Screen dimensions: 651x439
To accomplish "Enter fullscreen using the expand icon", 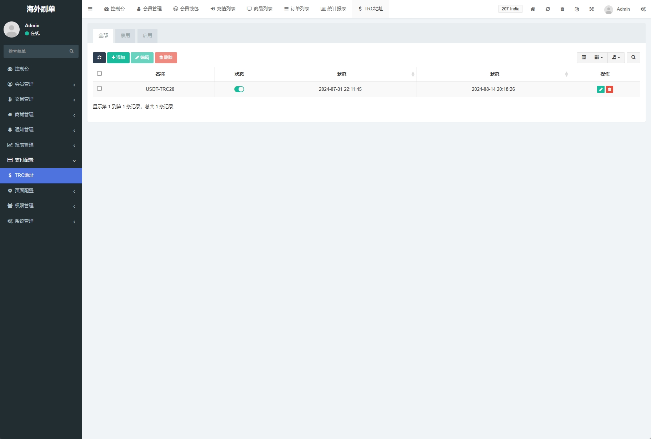I will (591, 9).
